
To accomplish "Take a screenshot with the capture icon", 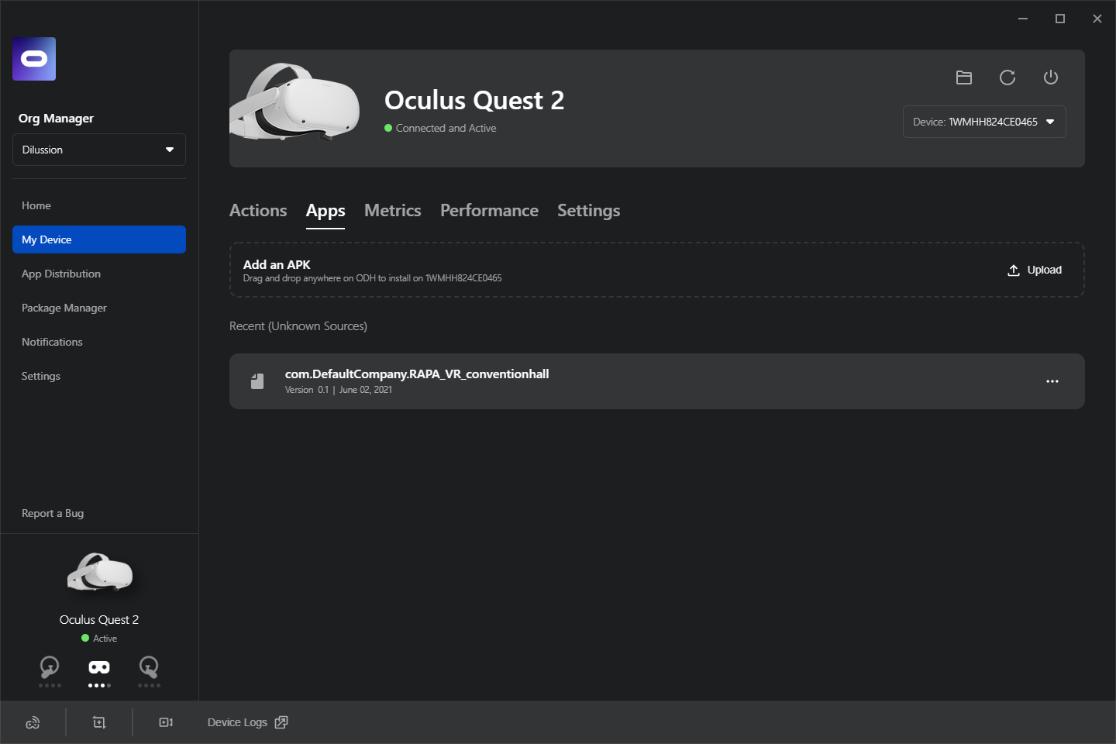I will pyautogui.click(x=99, y=722).
